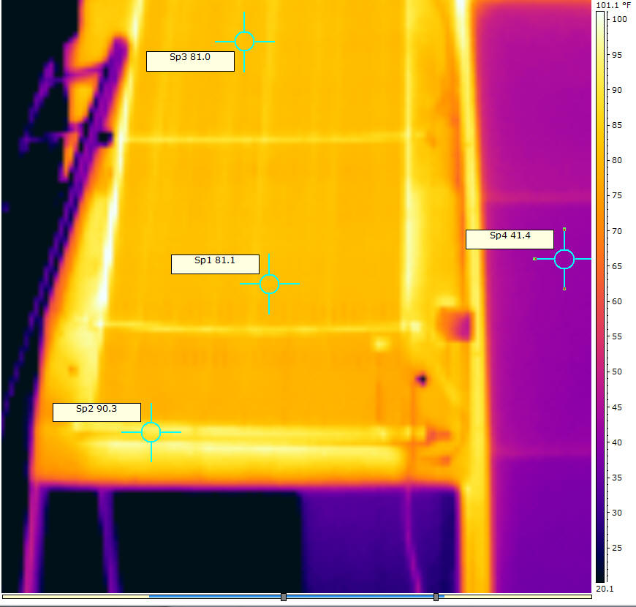Viewport: 636px width, 607px height.
Task: Click the 'Sp2 90.3' temperature label
Action: click(96, 412)
